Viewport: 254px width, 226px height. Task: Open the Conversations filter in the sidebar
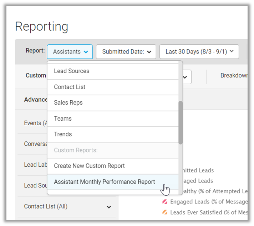[36, 144]
